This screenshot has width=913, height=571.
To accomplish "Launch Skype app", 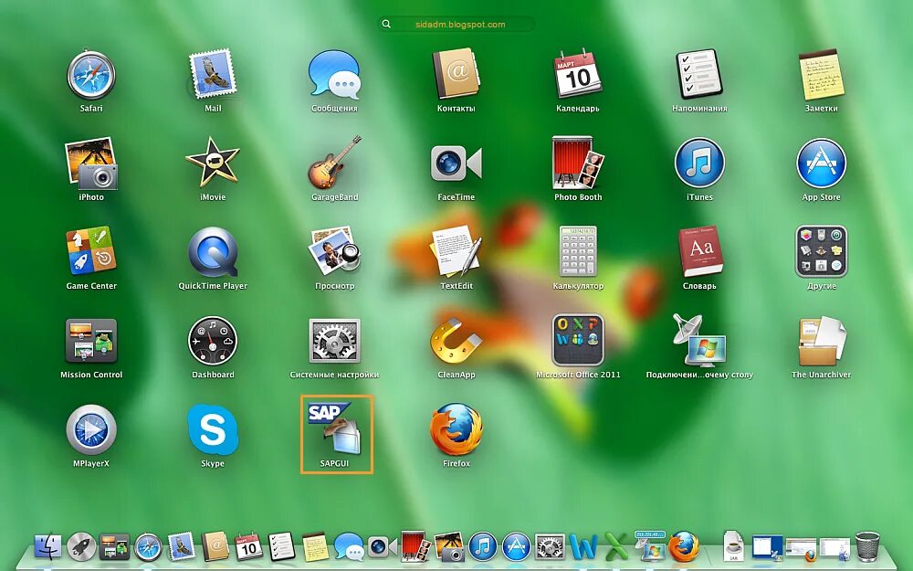I will pyautogui.click(x=213, y=430).
